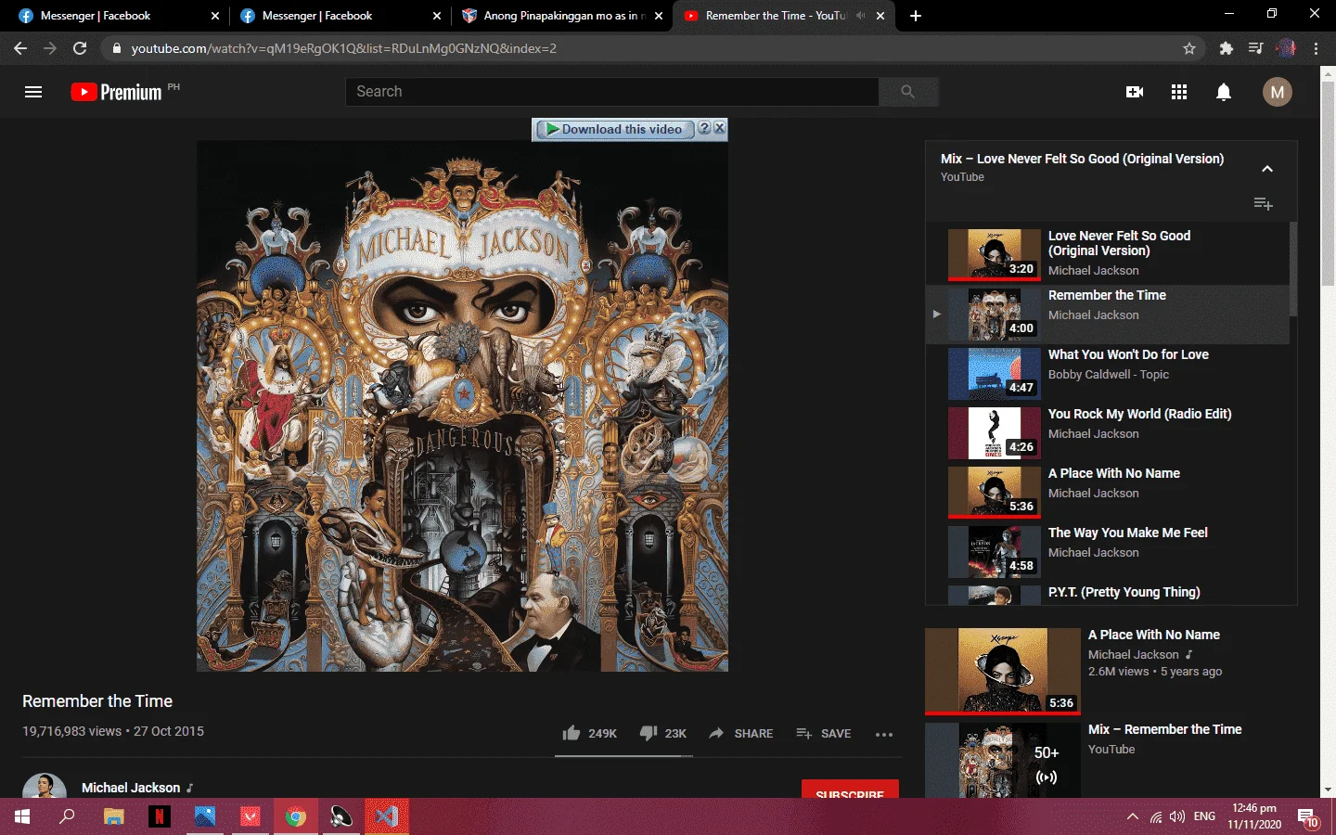Open Michael Jackson's channel avatar
Image resolution: width=1336 pixels, height=835 pixels.
point(45,786)
